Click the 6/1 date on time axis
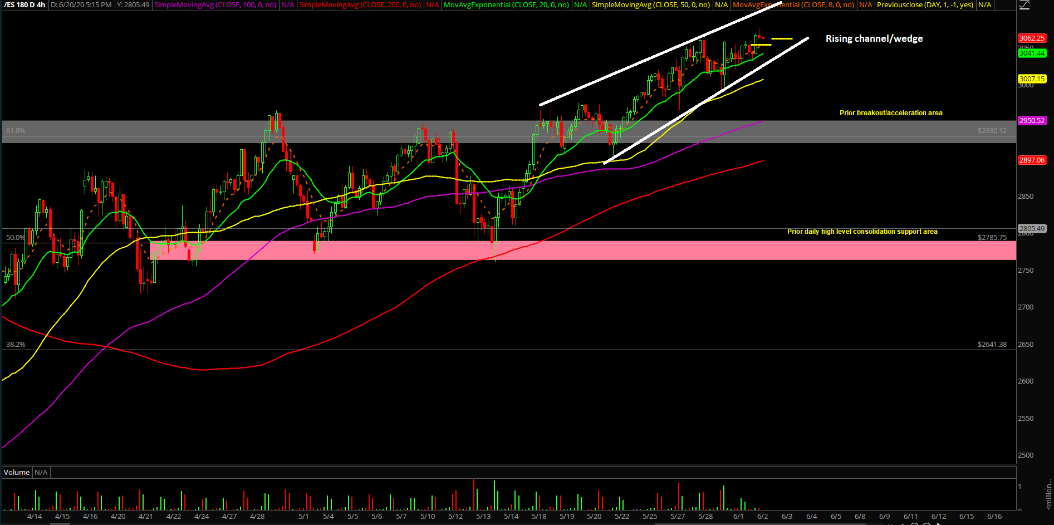Screen dimensions: 1054x525 (738, 516)
